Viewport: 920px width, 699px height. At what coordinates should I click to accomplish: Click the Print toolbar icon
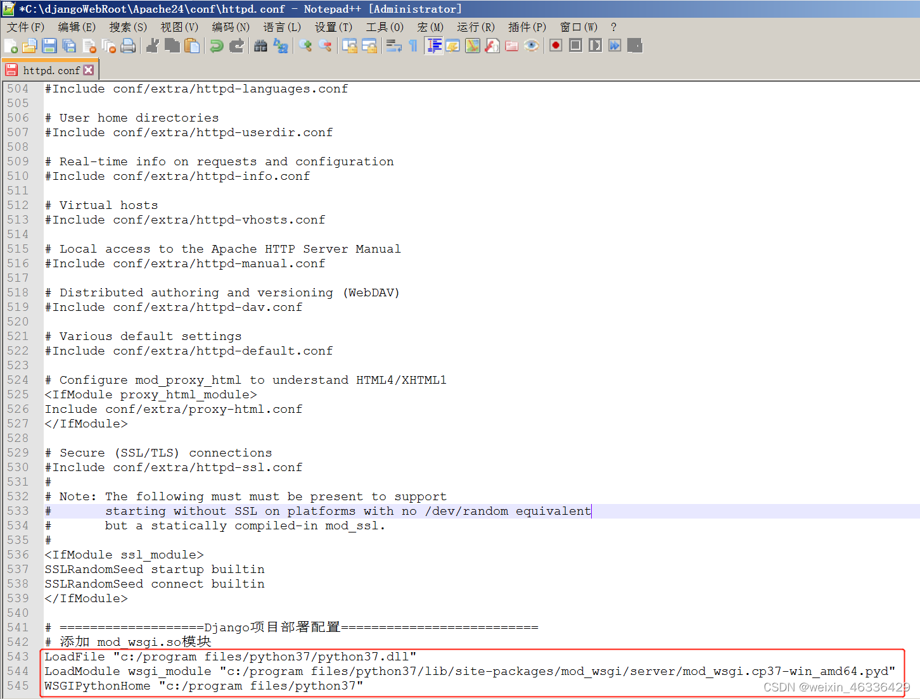[x=128, y=46]
